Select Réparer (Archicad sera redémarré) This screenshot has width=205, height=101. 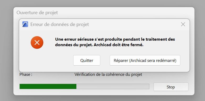(145, 60)
